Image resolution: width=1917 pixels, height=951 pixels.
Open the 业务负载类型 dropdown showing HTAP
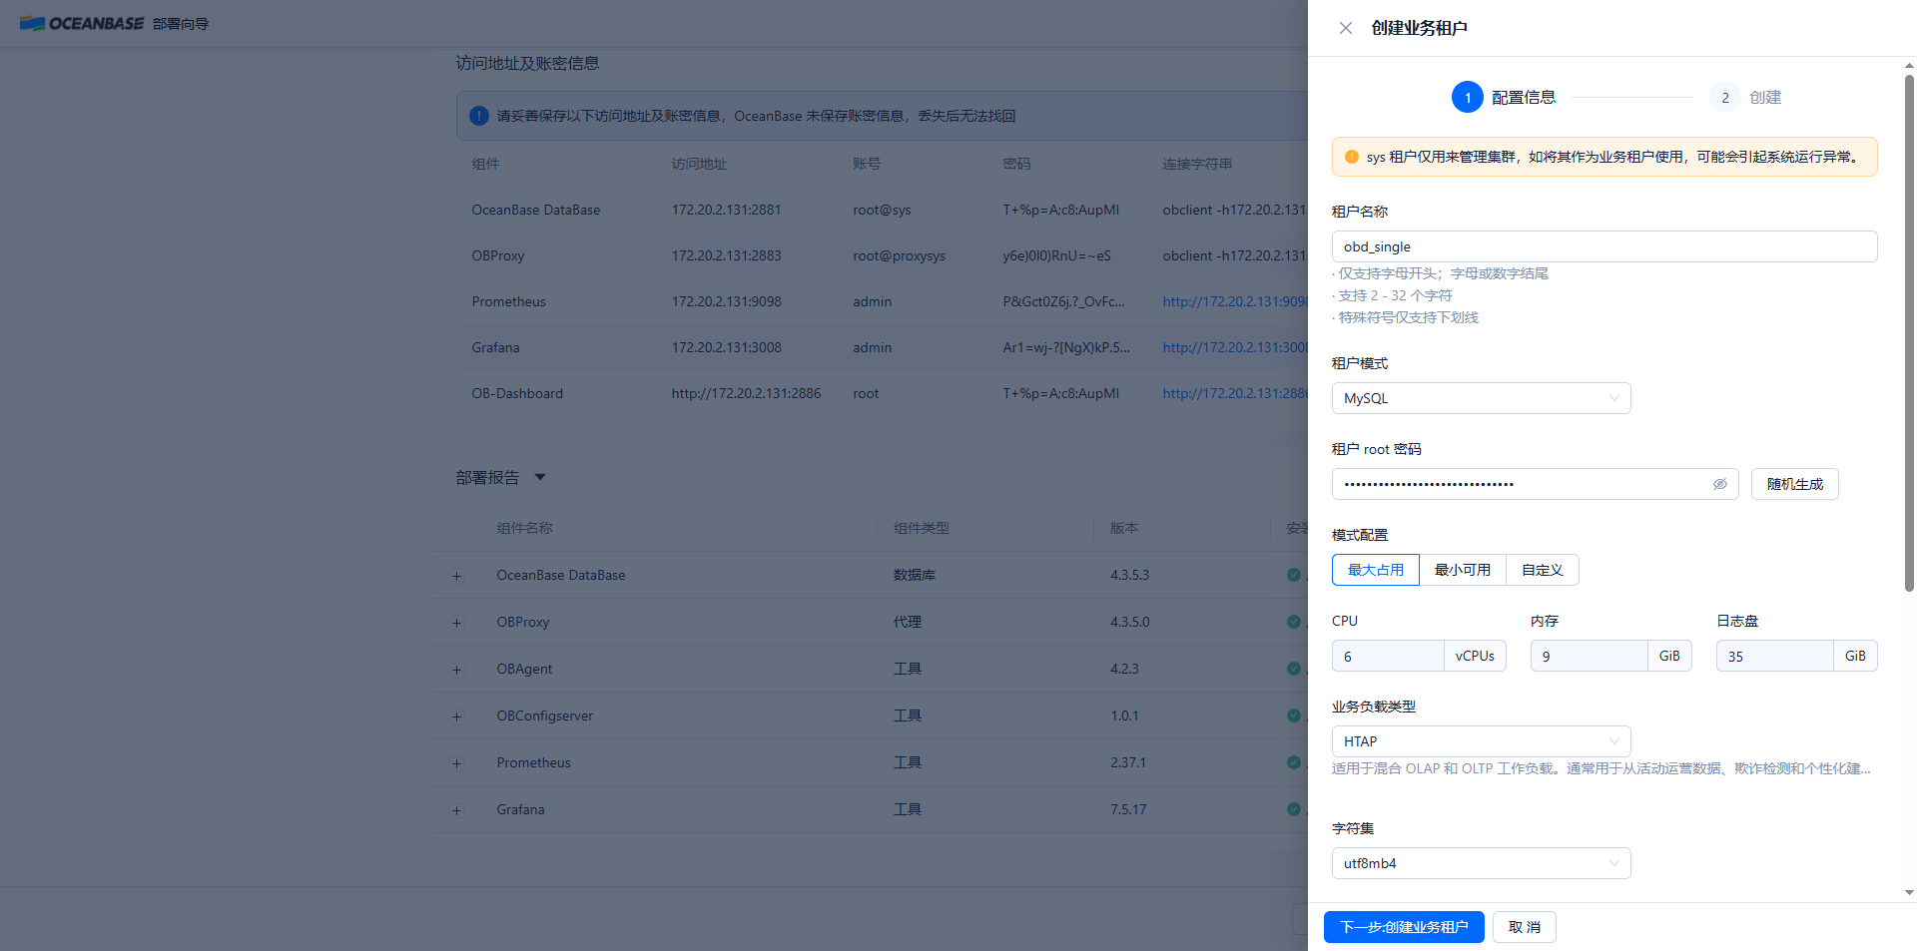click(x=1482, y=741)
